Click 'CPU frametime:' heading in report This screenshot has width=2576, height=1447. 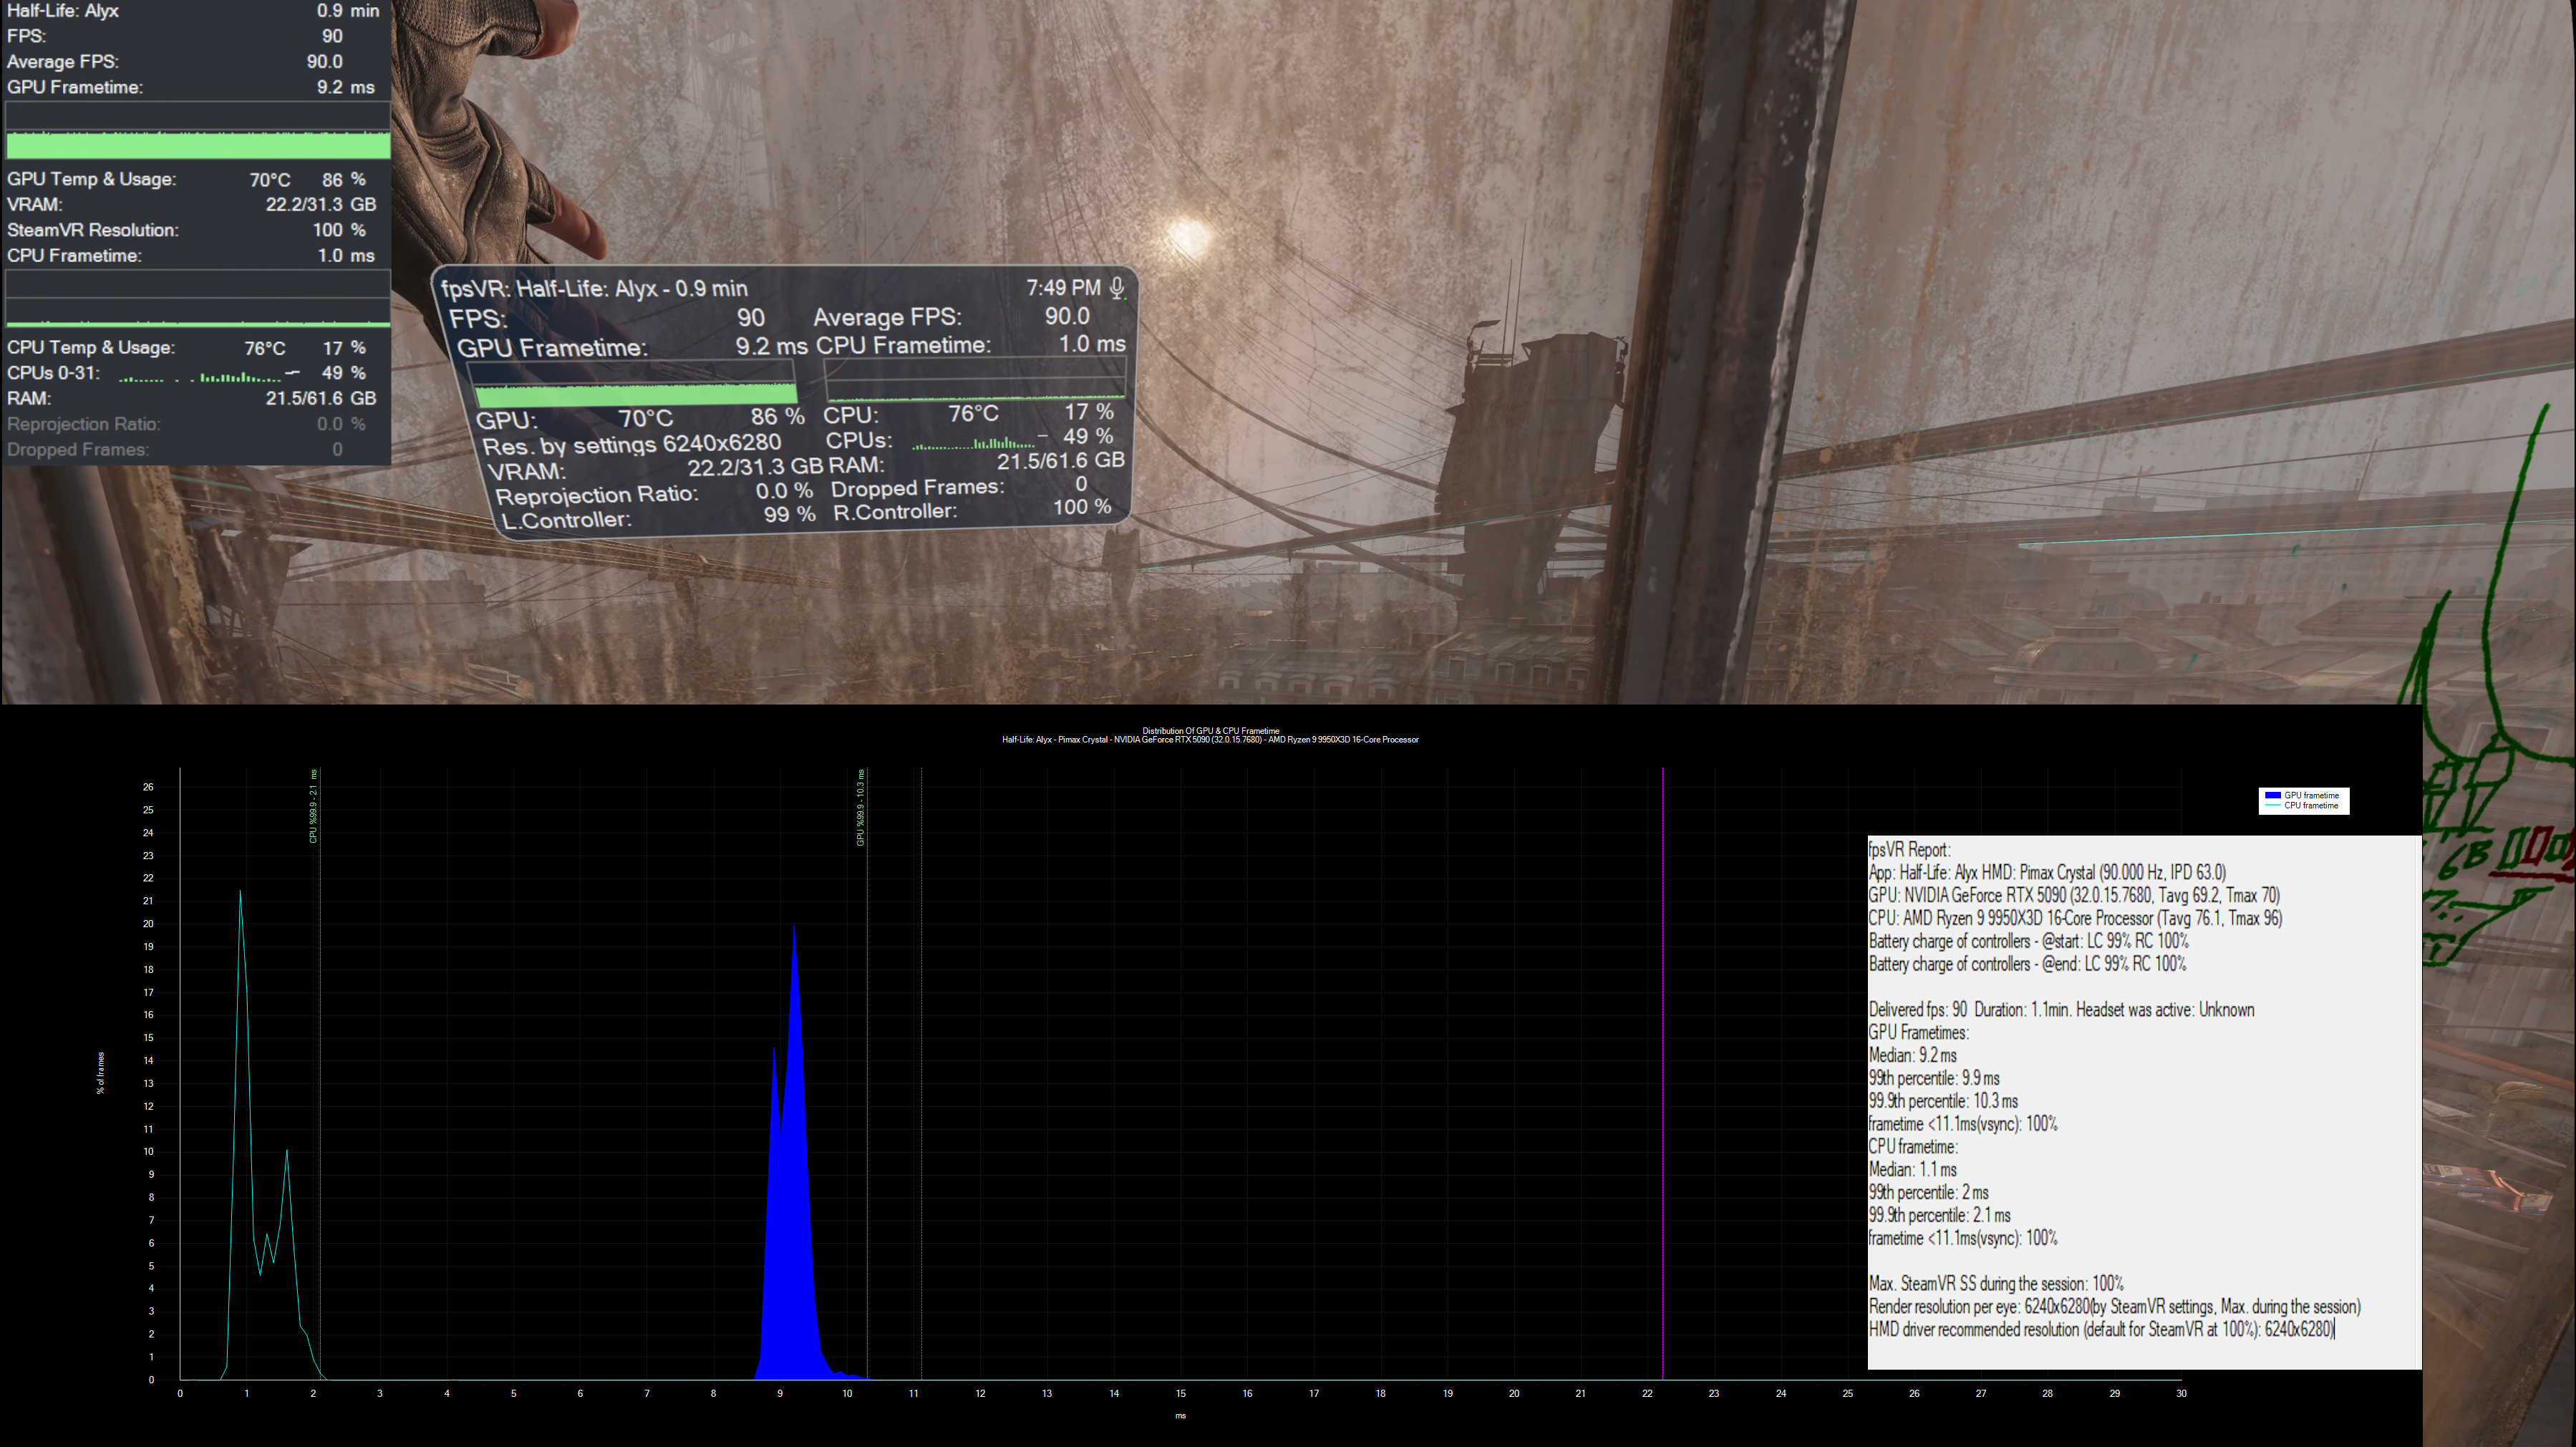1912,1147
